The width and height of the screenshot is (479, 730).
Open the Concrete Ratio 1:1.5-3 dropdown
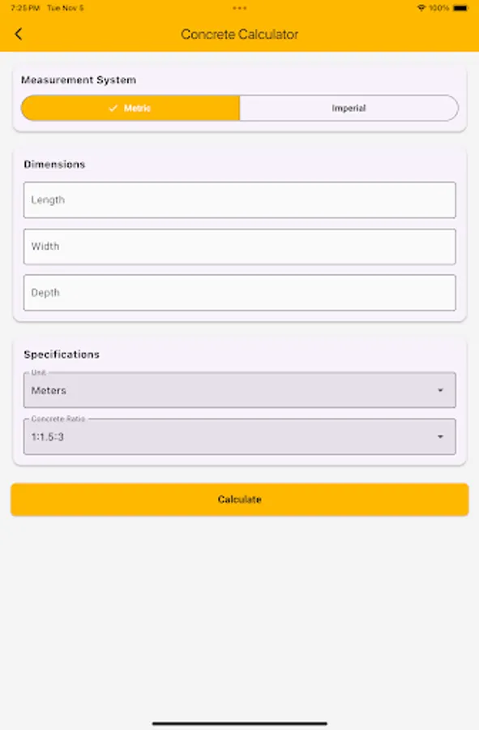click(x=239, y=436)
